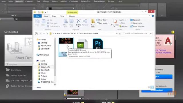Select Favorites in the navigation pane
This screenshot has width=183, height=103.
[x=41, y=40]
